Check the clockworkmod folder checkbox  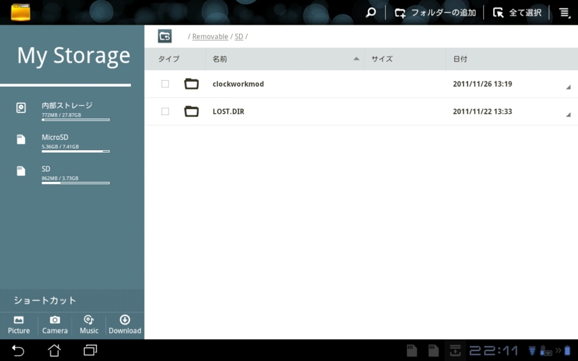(165, 84)
